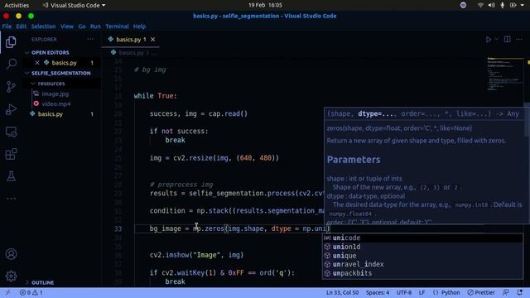Open run options dropdown next to play
The width and height of the screenshot is (530, 298).
point(496,40)
